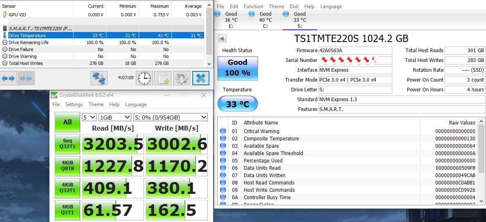Click HWiNFO blue X close sensors button

[x=200, y=78]
